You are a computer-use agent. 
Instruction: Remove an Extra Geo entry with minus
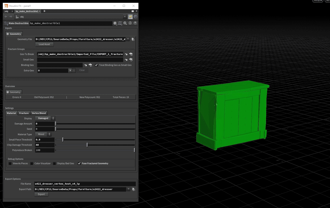[x=74, y=70]
